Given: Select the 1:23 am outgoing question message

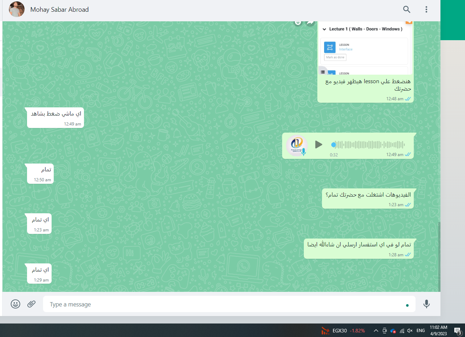Looking at the screenshot, I should (x=368, y=198).
